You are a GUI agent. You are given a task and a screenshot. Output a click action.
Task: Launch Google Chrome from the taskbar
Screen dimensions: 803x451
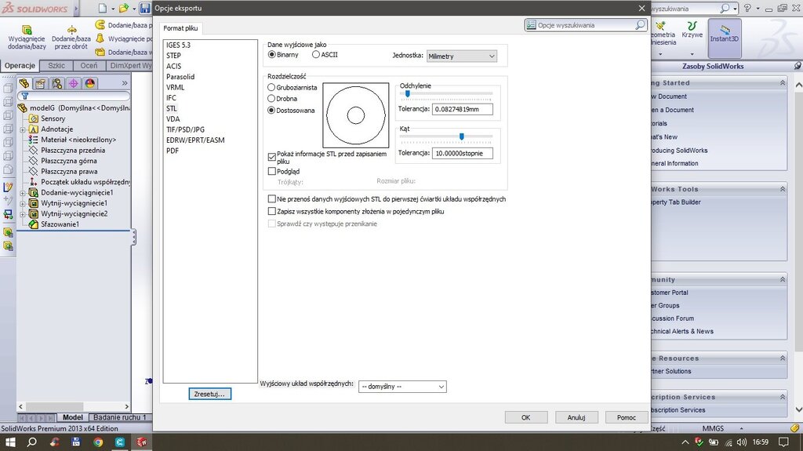[98, 442]
